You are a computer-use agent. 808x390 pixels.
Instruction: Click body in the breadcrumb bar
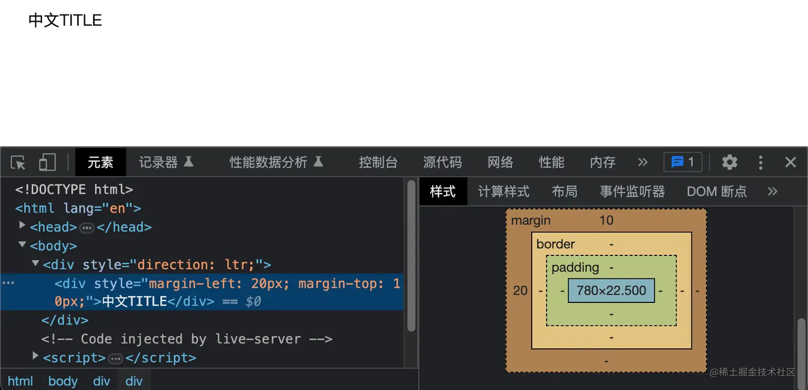(63, 381)
